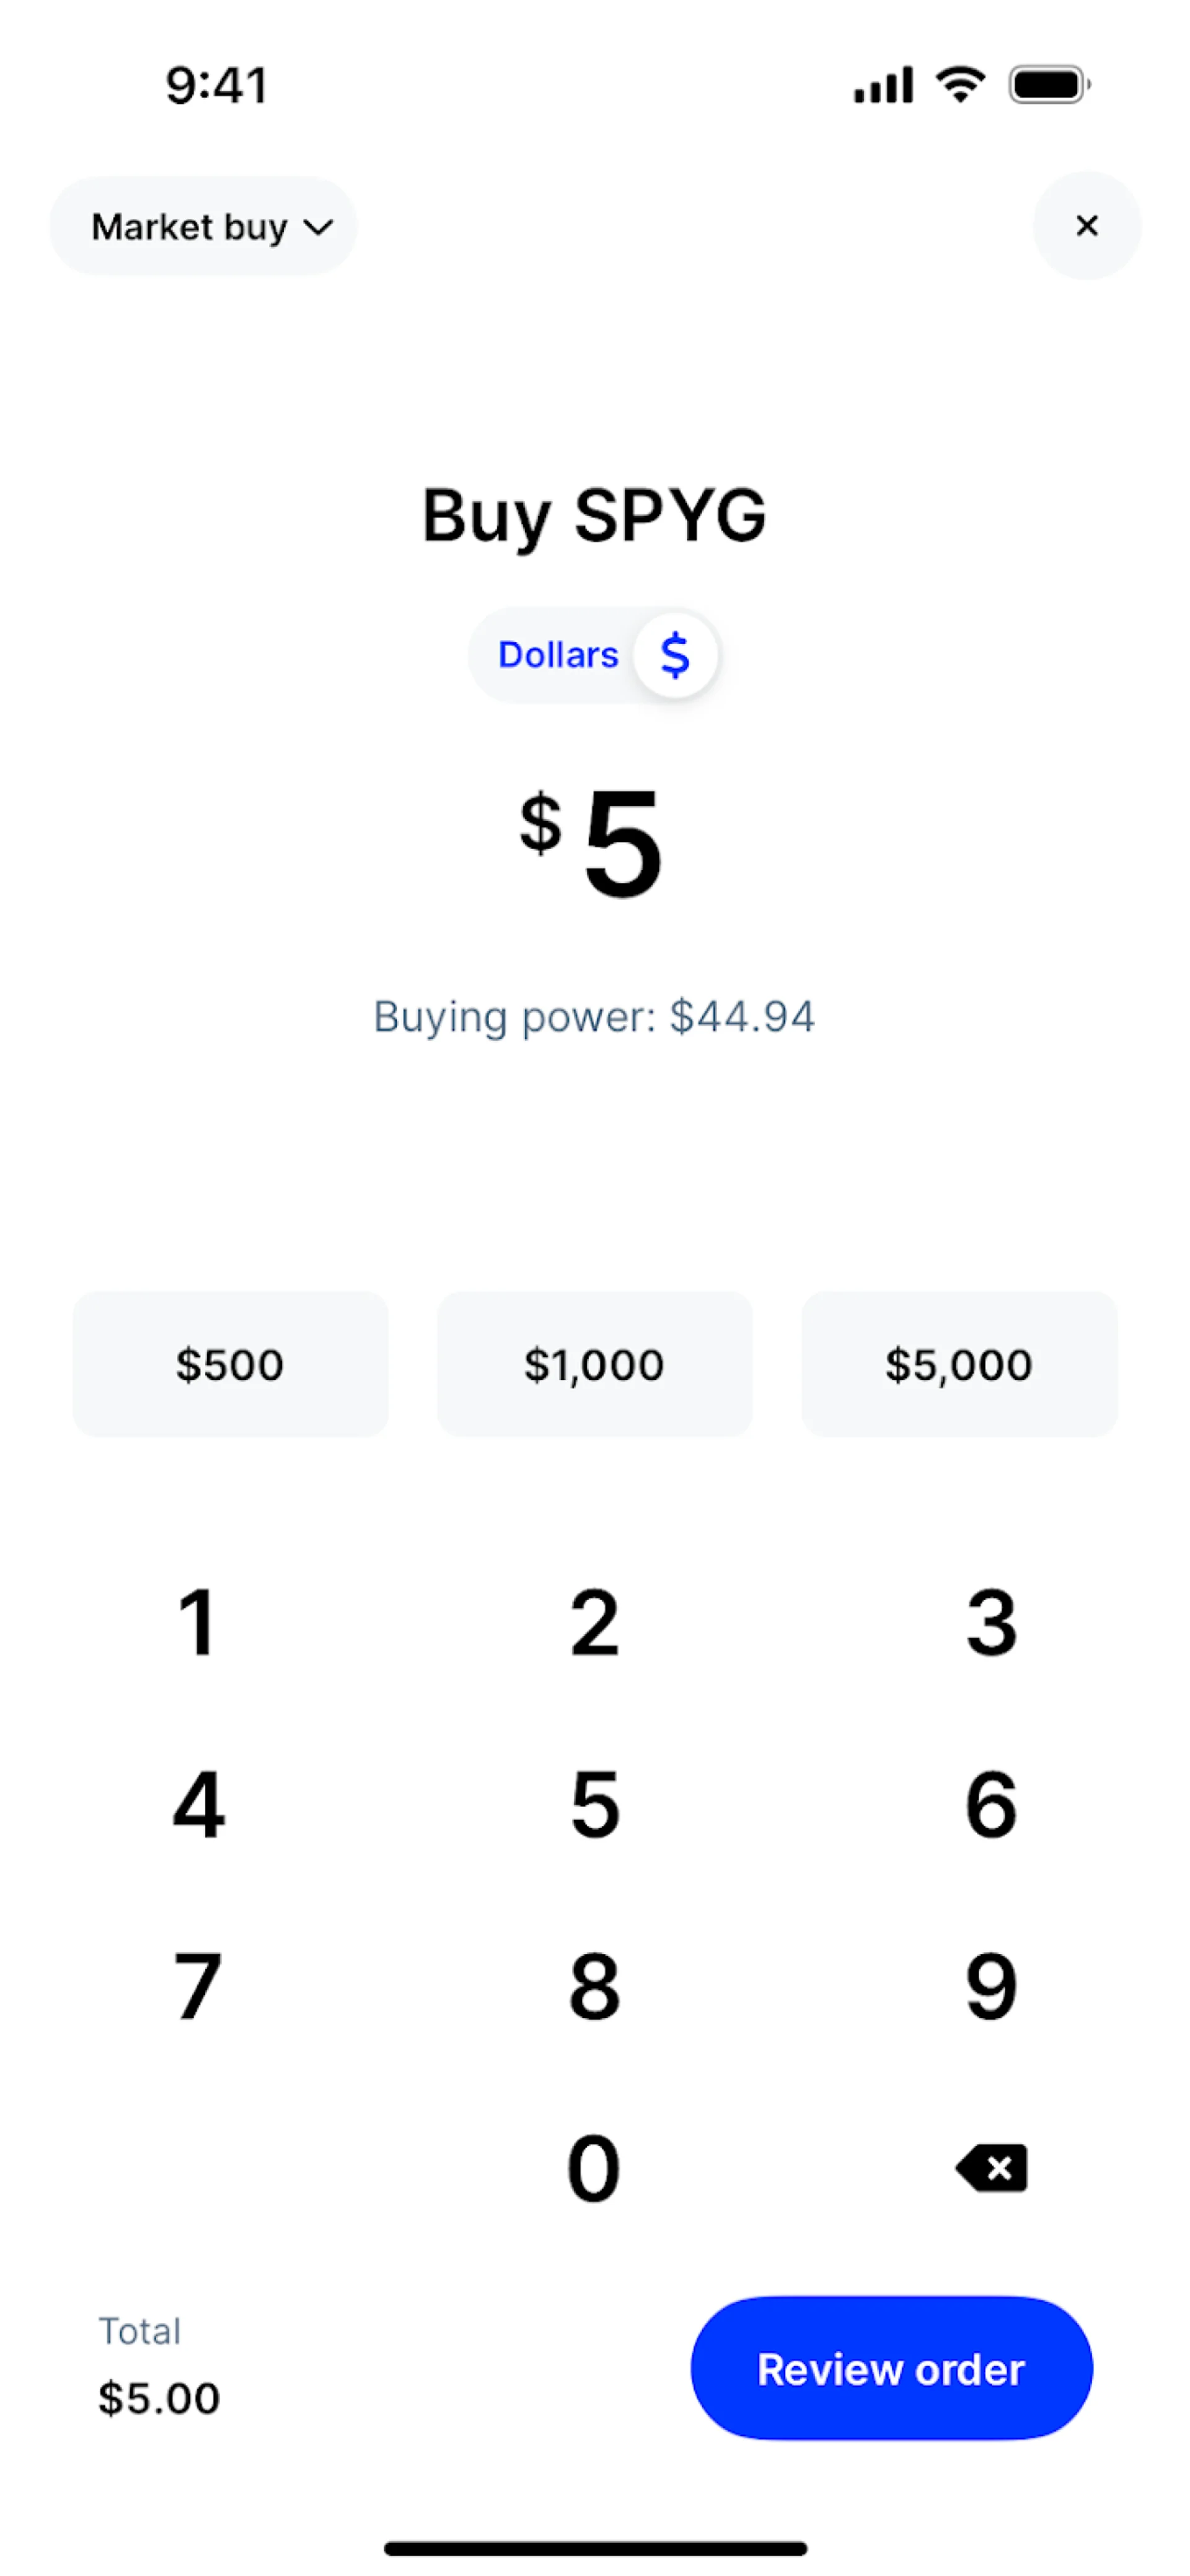Pick the $5,000 preset amount
Viewport: 1190px width, 2576px height.
pos(958,1364)
